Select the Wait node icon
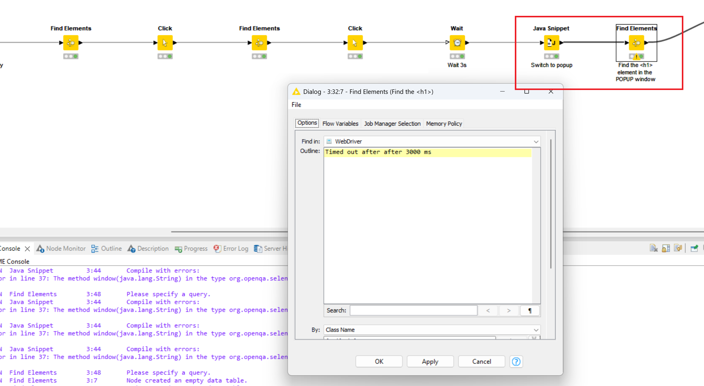This screenshot has width=704, height=386. (457, 43)
